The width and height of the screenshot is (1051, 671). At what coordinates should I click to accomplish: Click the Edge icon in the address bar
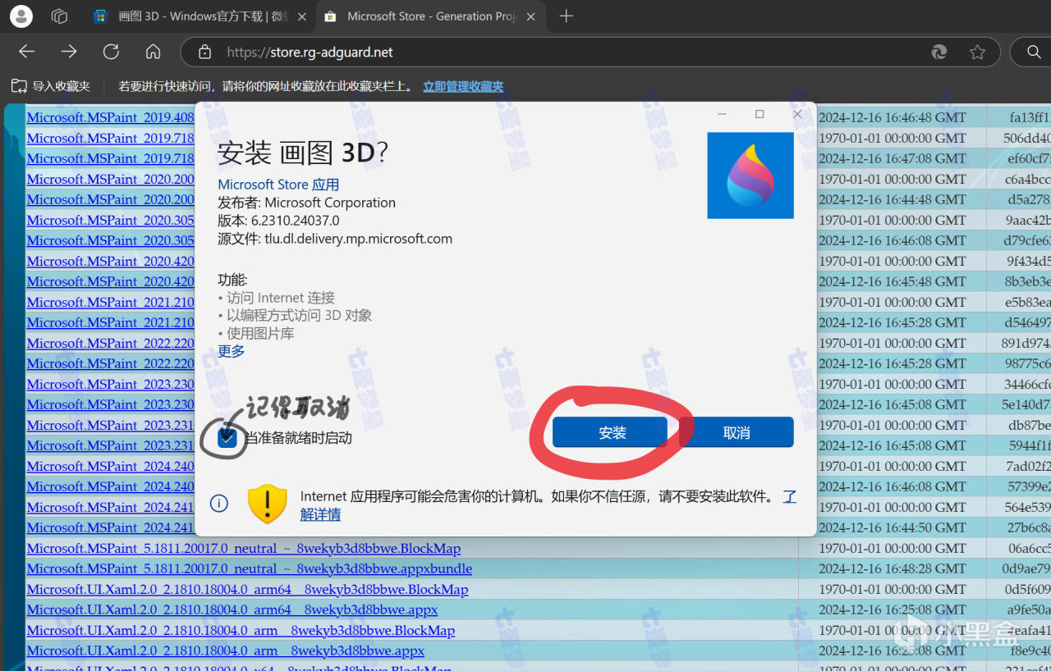(x=939, y=52)
